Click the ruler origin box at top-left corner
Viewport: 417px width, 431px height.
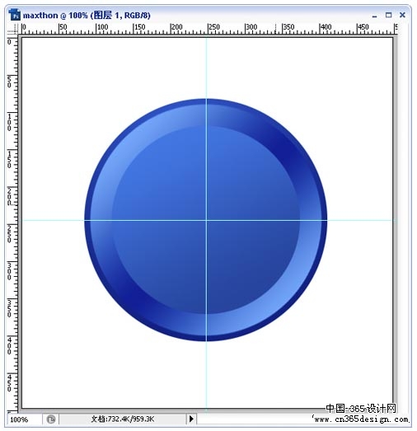coord(12,28)
